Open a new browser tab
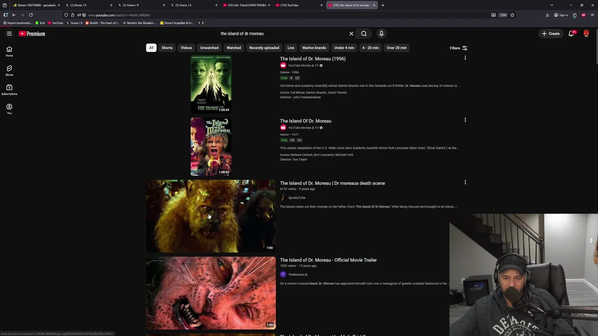Viewport: 598px width, 336px height. point(383,5)
